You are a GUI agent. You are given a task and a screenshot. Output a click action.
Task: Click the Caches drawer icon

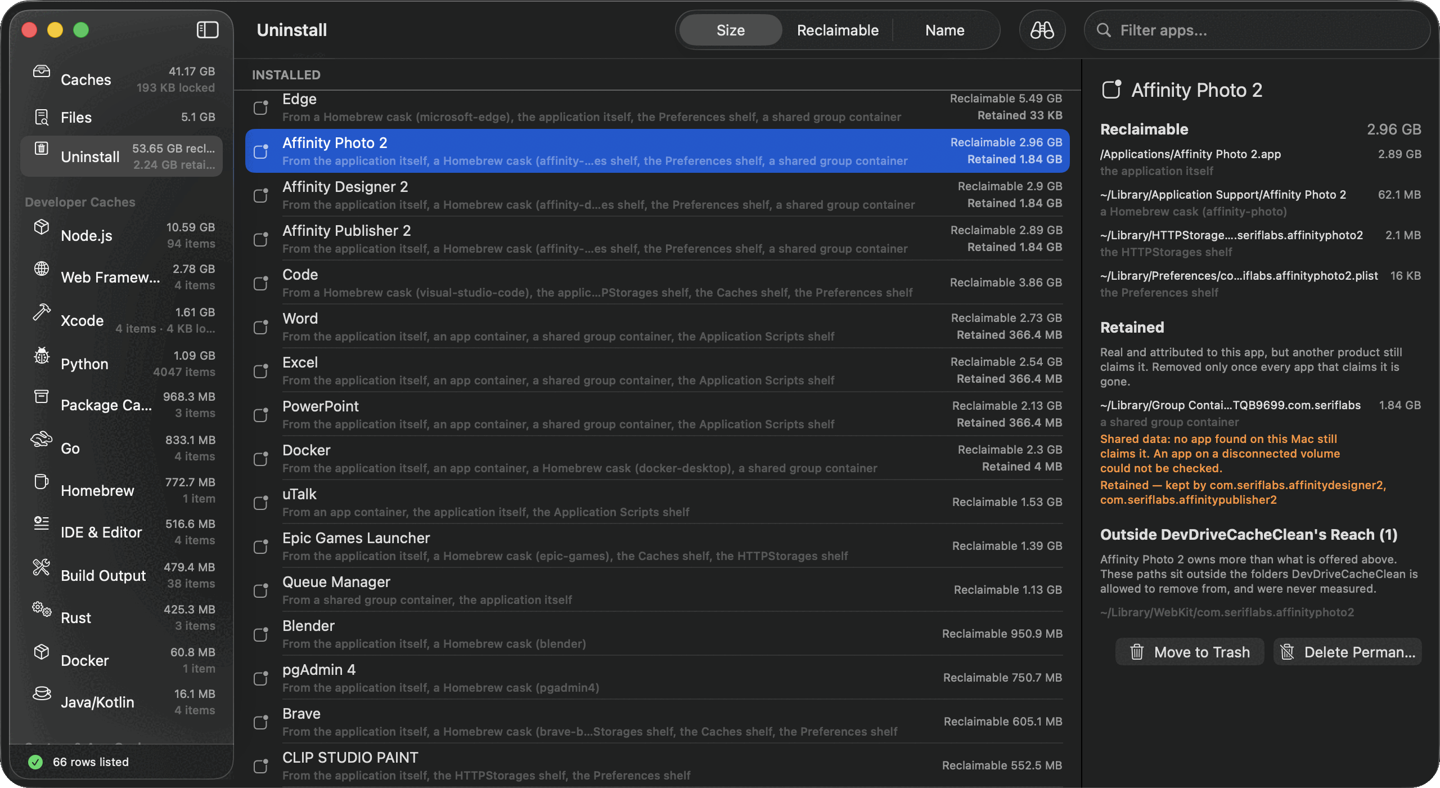coord(42,71)
